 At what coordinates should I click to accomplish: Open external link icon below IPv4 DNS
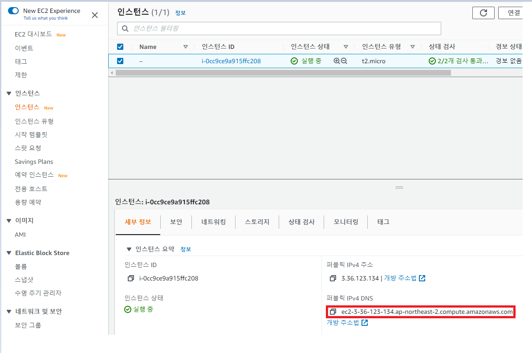pos(365,322)
